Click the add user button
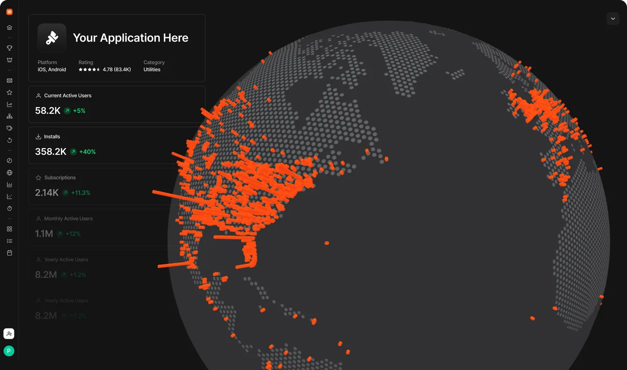This screenshot has width=627, height=370. tap(9, 334)
